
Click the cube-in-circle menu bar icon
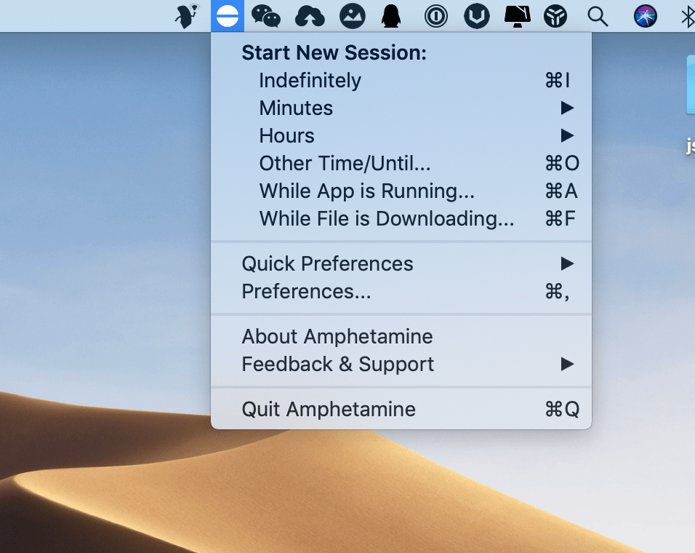(556, 17)
